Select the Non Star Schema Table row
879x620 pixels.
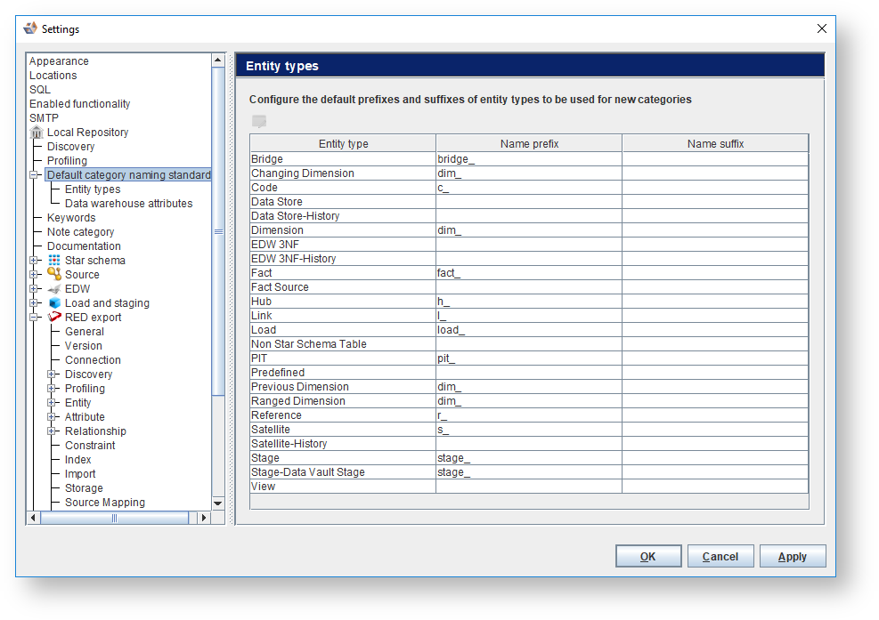click(529, 344)
